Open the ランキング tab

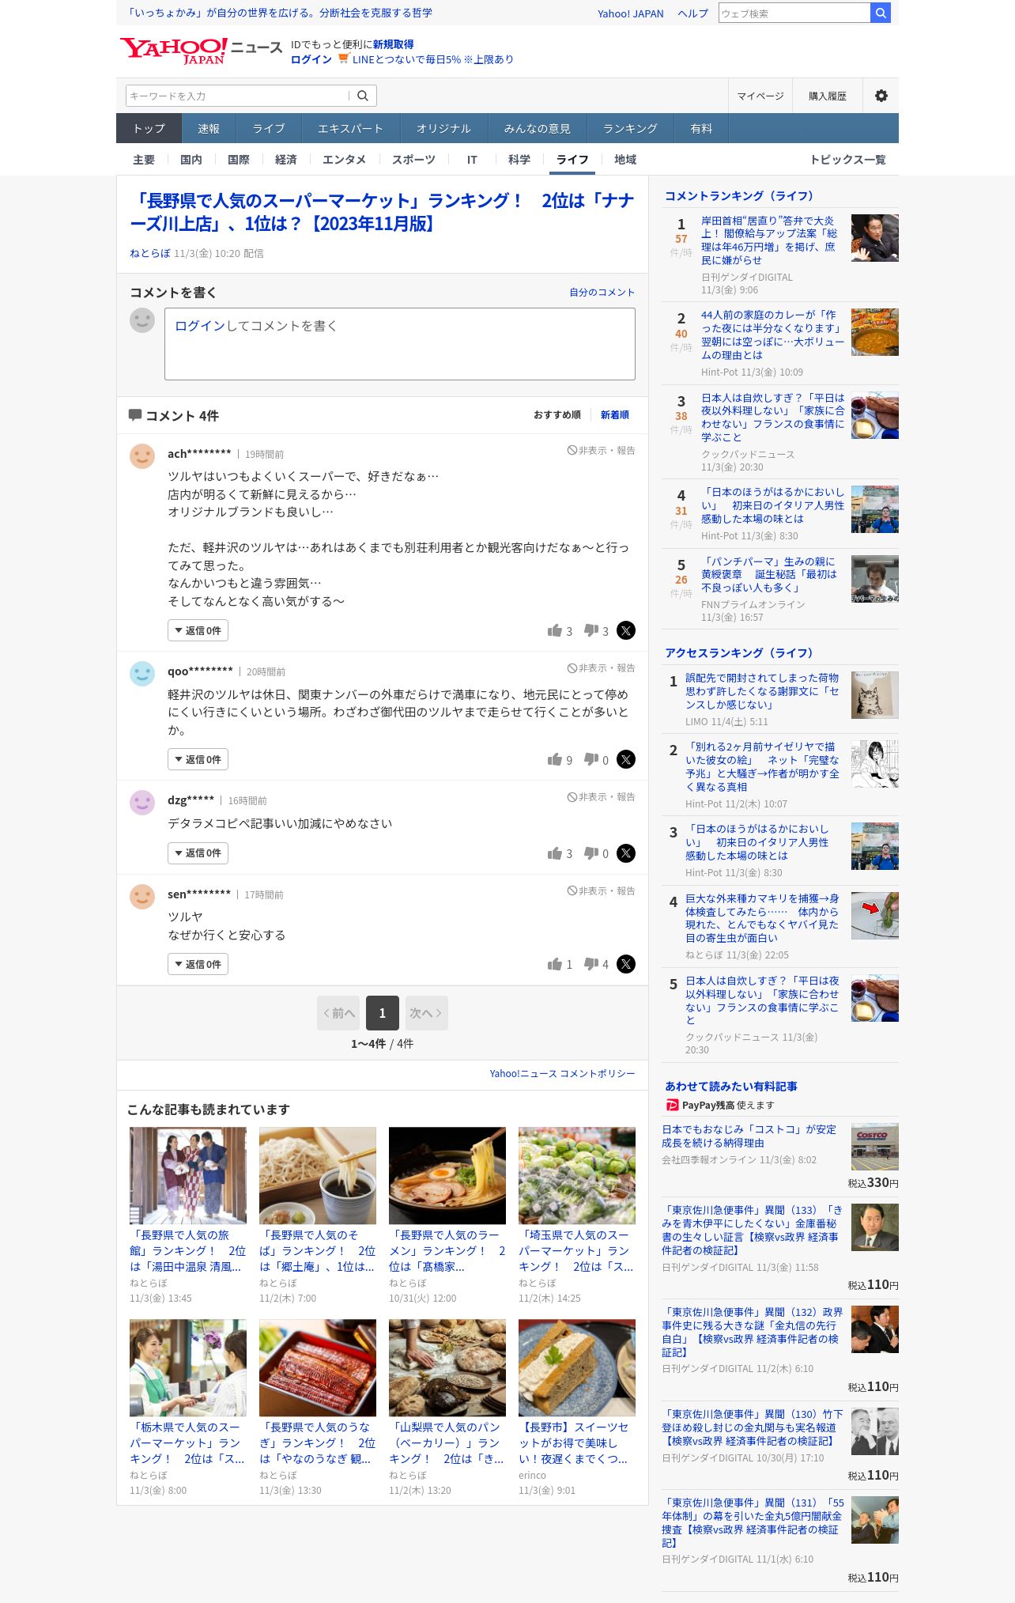coord(630,128)
